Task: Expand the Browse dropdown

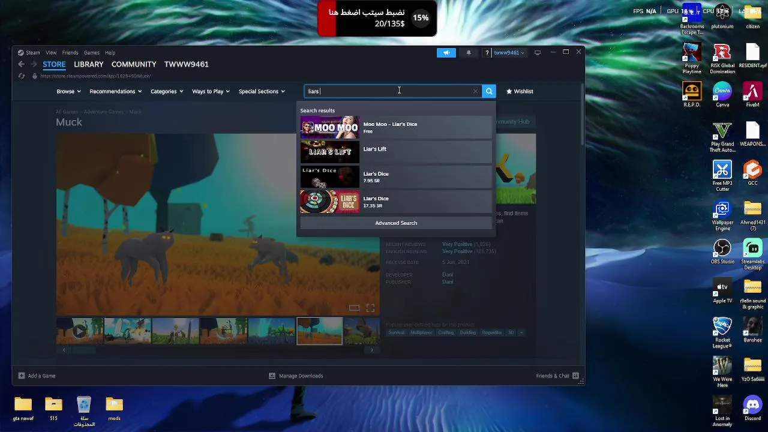Action: pos(68,91)
